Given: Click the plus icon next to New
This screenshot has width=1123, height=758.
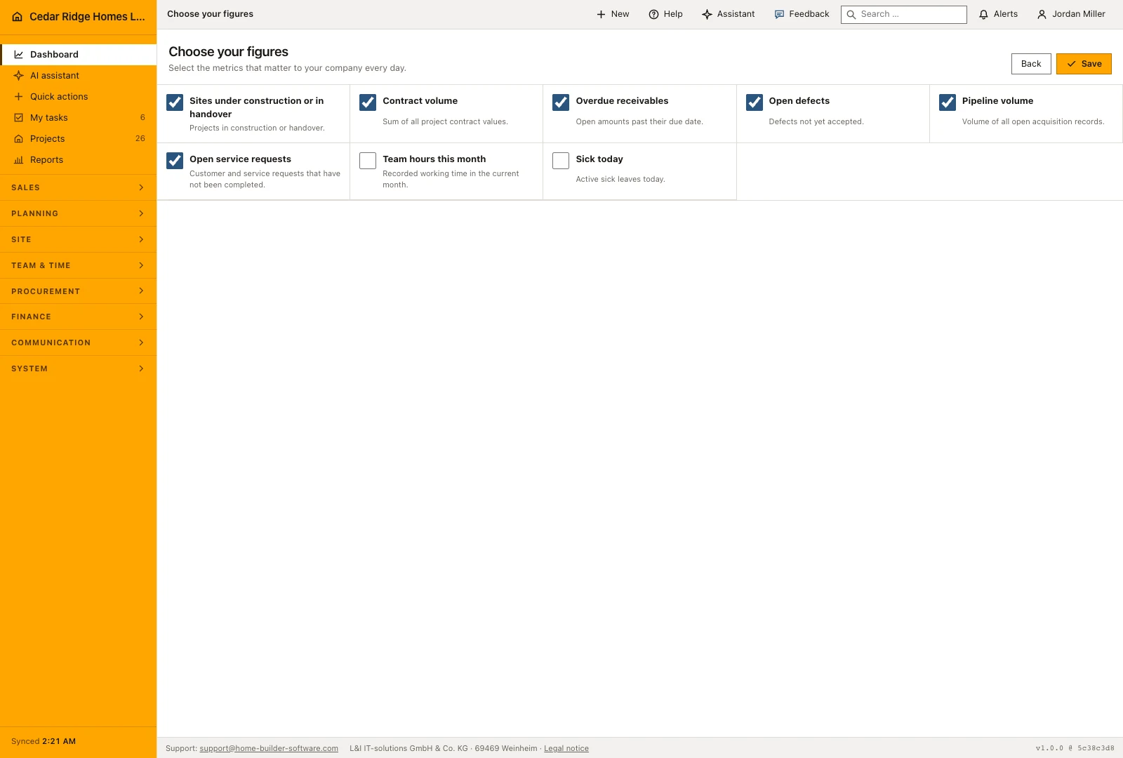Looking at the screenshot, I should coord(601,14).
